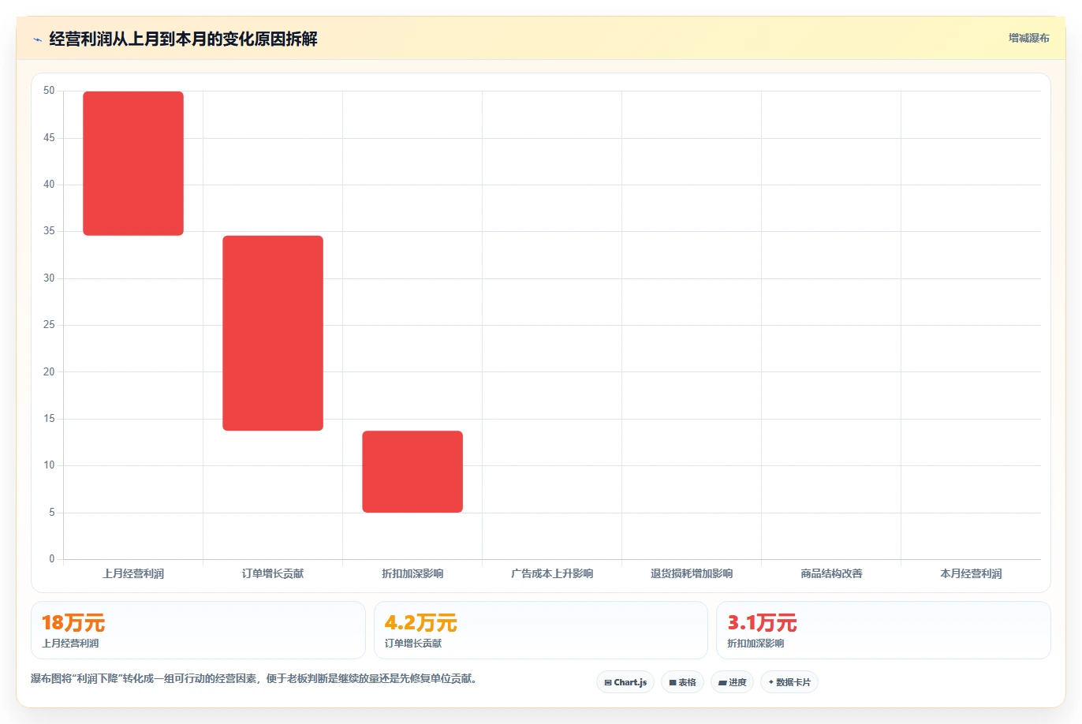1082x724 pixels.
Task: Select the red 上月经营利润 waterfall bar
Action: pos(133,163)
